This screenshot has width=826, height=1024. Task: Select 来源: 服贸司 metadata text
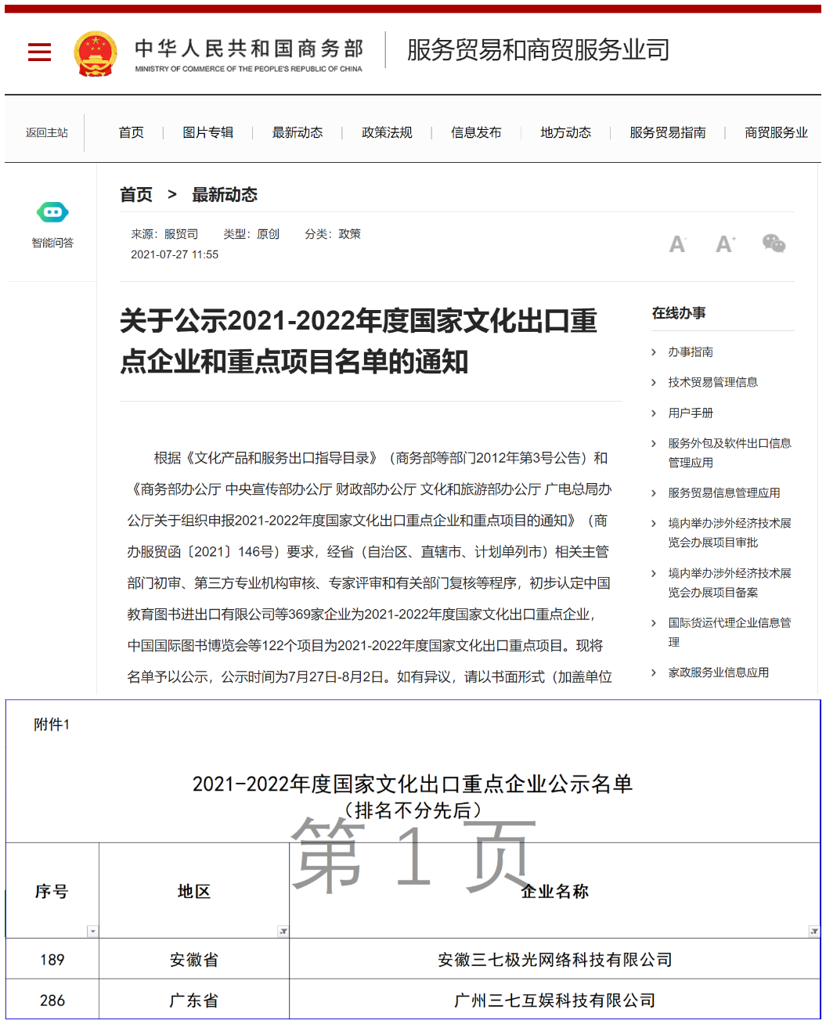164,234
